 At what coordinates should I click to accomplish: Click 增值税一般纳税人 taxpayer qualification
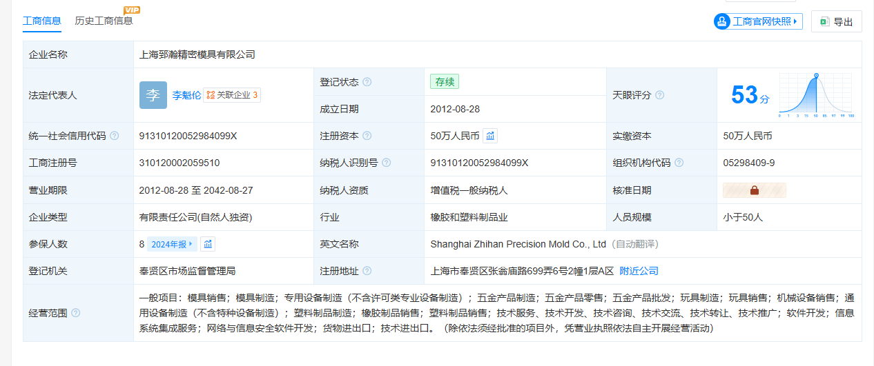469,190
